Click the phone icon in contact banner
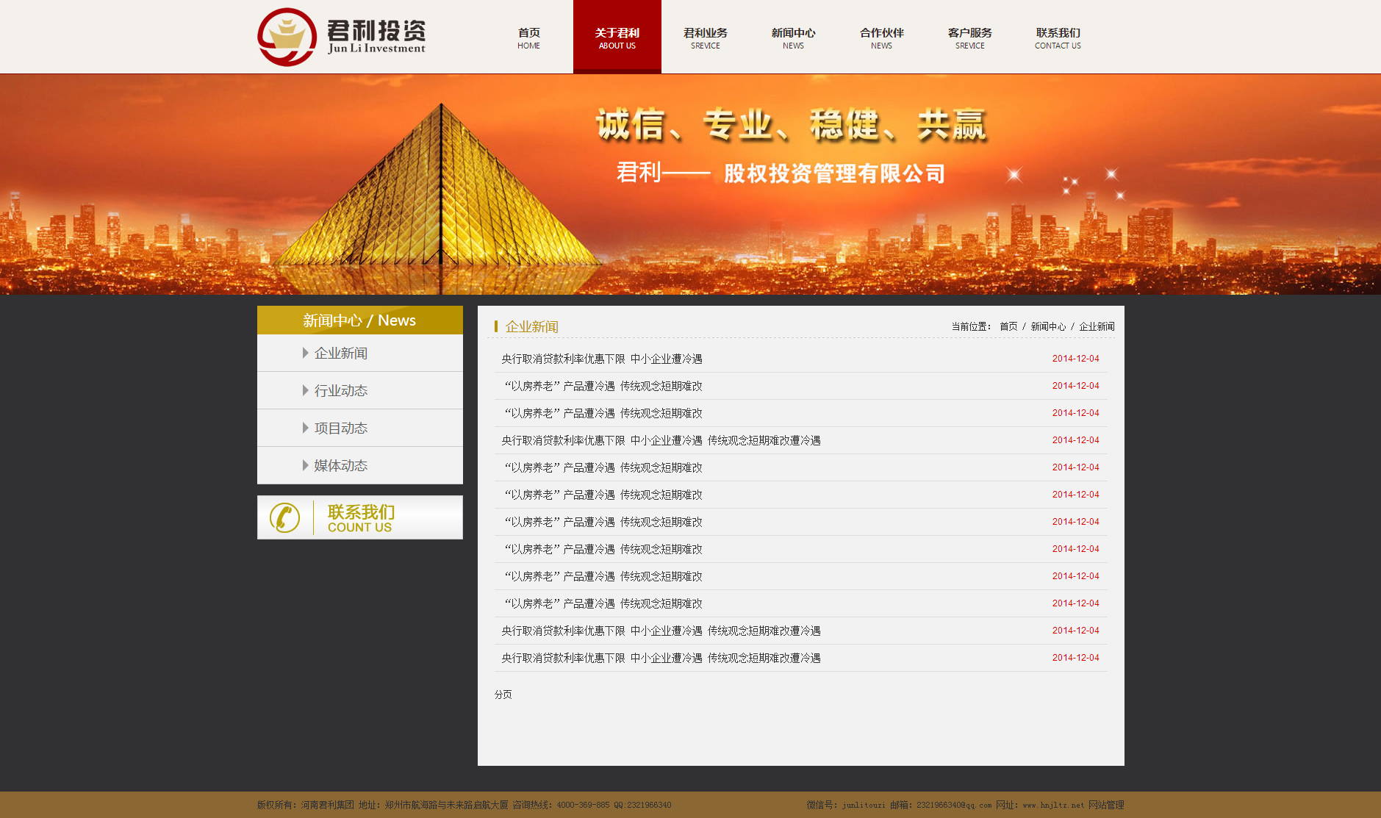 (284, 517)
